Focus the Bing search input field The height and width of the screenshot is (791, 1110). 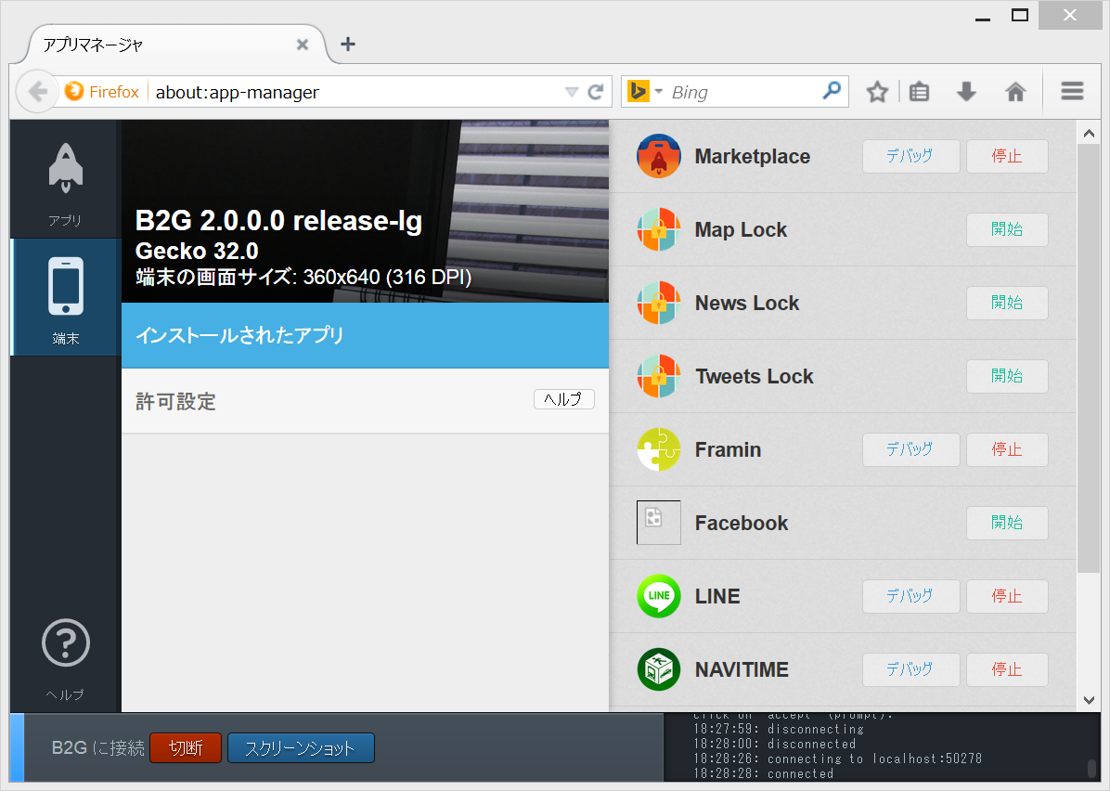click(743, 92)
